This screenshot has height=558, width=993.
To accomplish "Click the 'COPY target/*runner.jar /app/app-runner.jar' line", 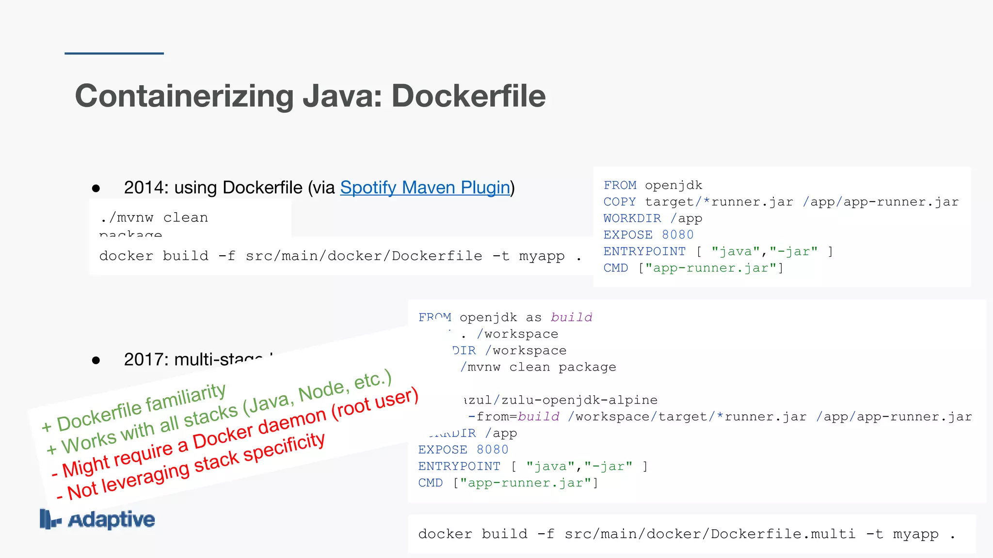I will [x=781, y=202].
